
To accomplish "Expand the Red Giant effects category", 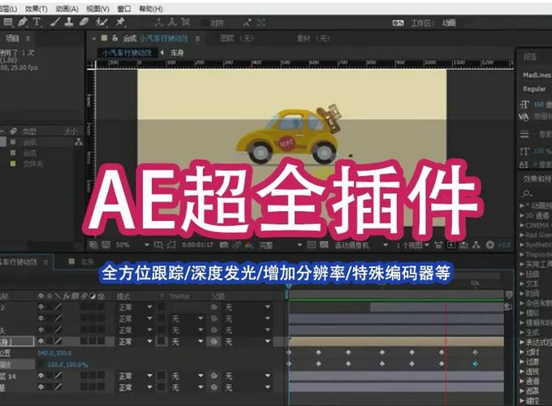I will tap(522, 235).
